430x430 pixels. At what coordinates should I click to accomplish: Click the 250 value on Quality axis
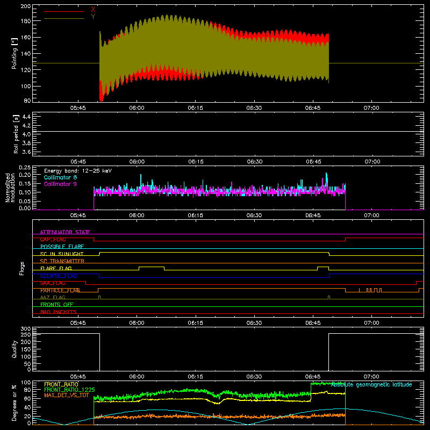26,334
